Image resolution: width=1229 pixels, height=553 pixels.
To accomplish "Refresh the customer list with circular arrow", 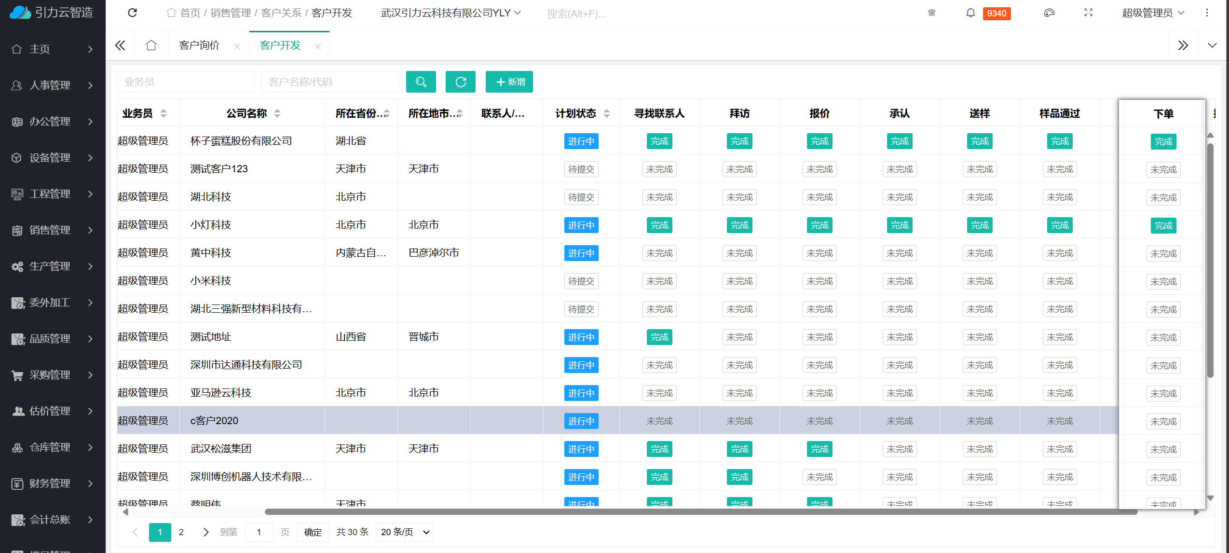I will point(460,82).
